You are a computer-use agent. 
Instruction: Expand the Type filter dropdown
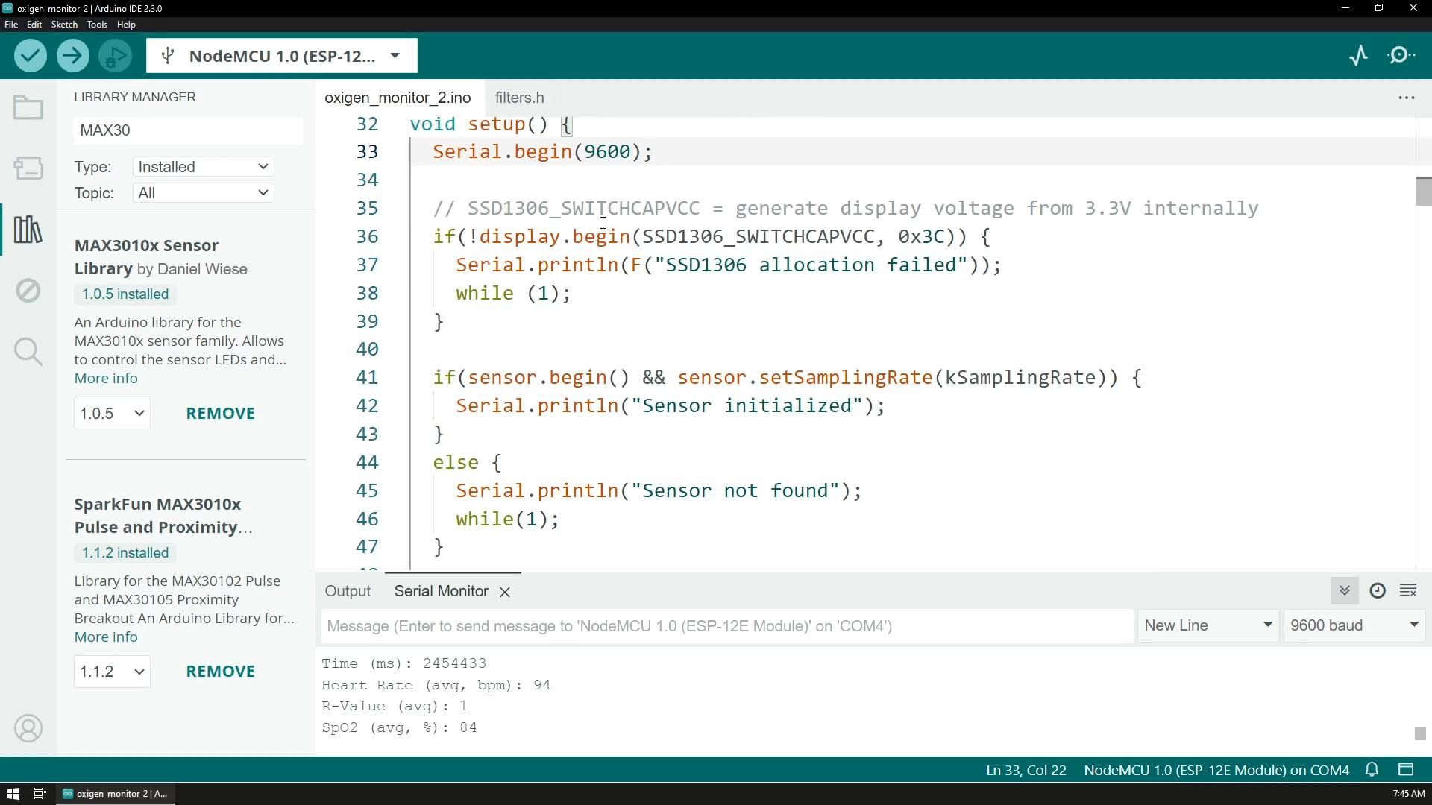(x=203, y=167)
